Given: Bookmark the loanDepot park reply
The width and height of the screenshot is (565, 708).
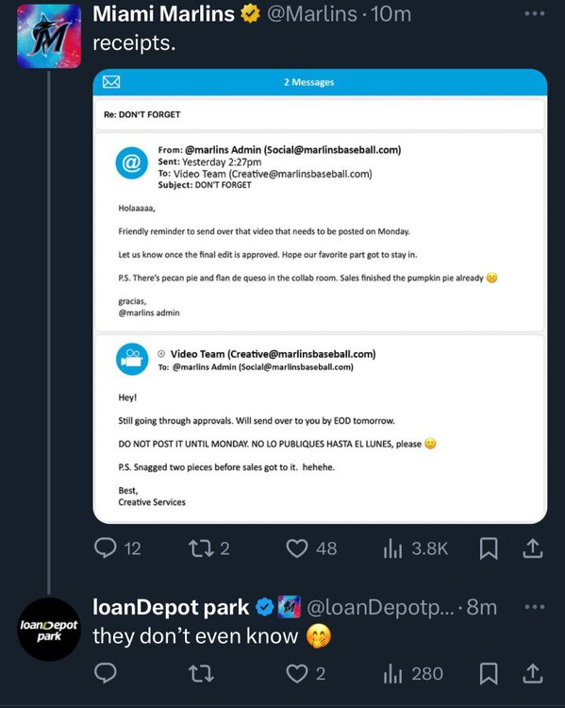Looking at the screenshot, I should tap(489, 673).
